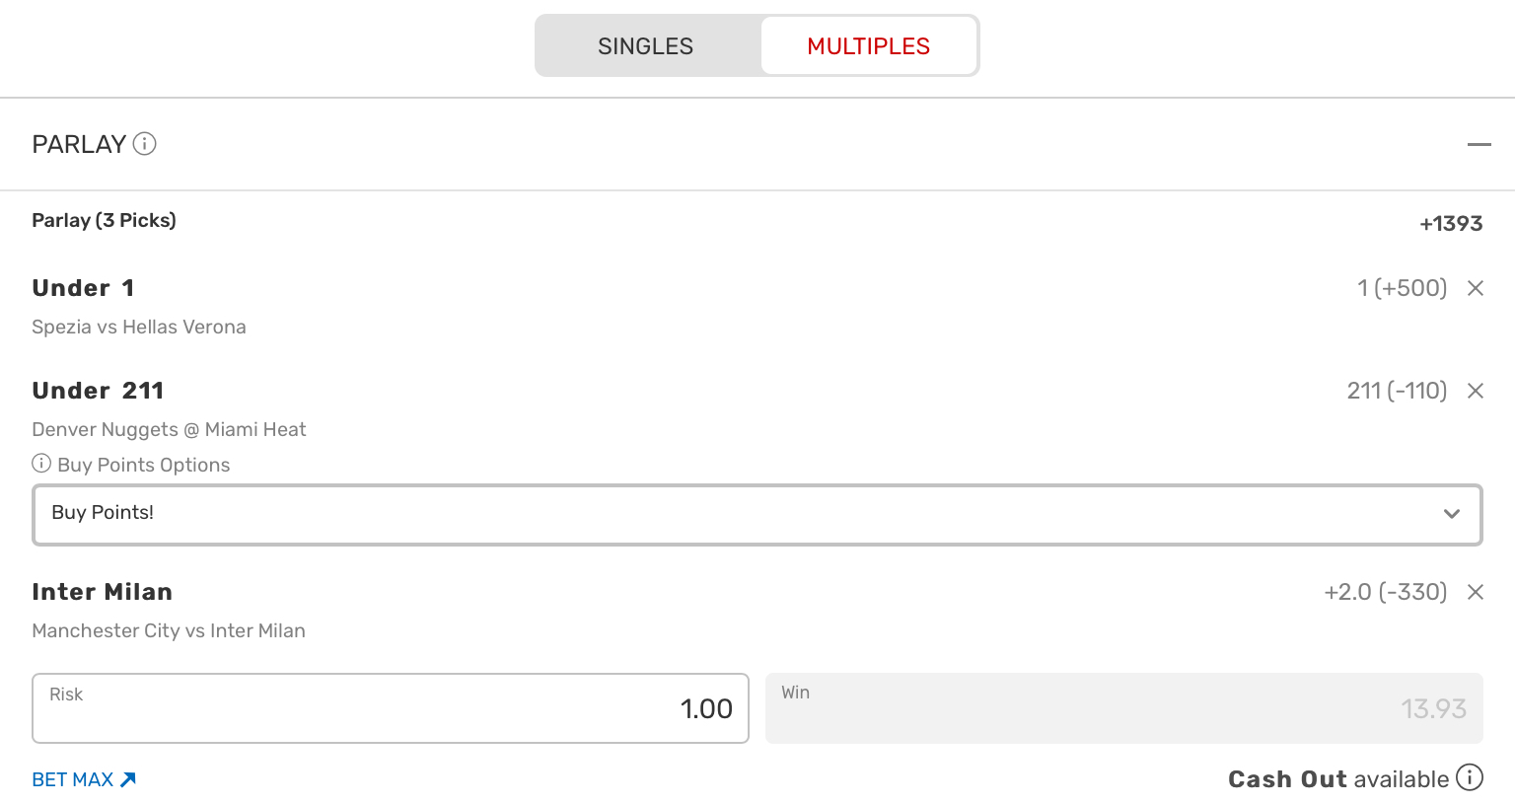The width and height of the screenshot is (1515, 805).
Task: Select the MULTIPLES tab
Action: point(868,46)
